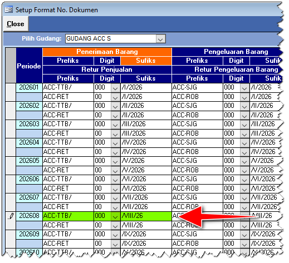Select the period cell 202605
This screenshot has height=263, width=289.
(29, 161)
